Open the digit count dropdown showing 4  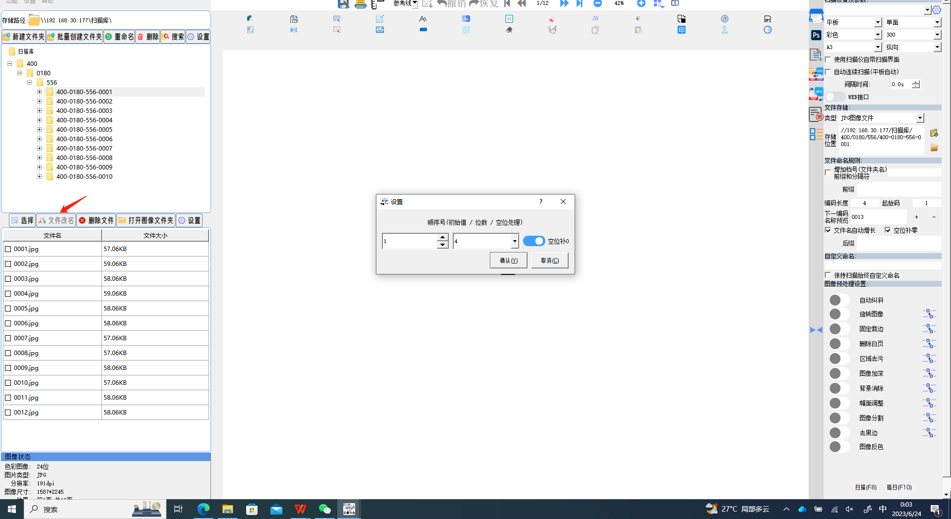(x=515, y=241)
